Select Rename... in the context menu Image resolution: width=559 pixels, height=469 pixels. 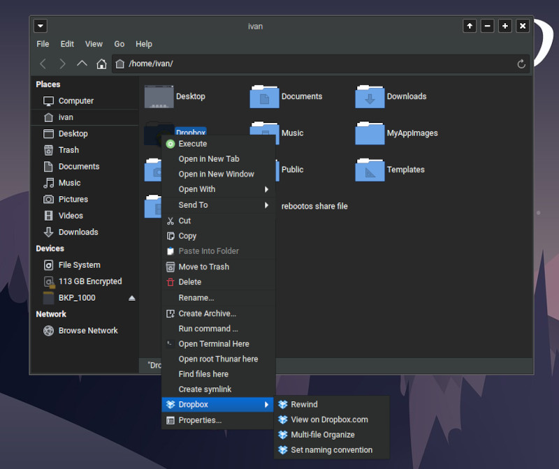[218, 298]
